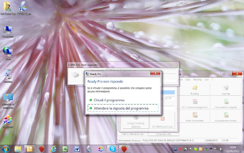Open Windows Explorer from the taskbar

(x=18, y=149)
